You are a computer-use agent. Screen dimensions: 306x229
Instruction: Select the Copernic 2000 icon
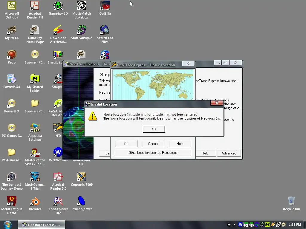(x=82, y=179)
